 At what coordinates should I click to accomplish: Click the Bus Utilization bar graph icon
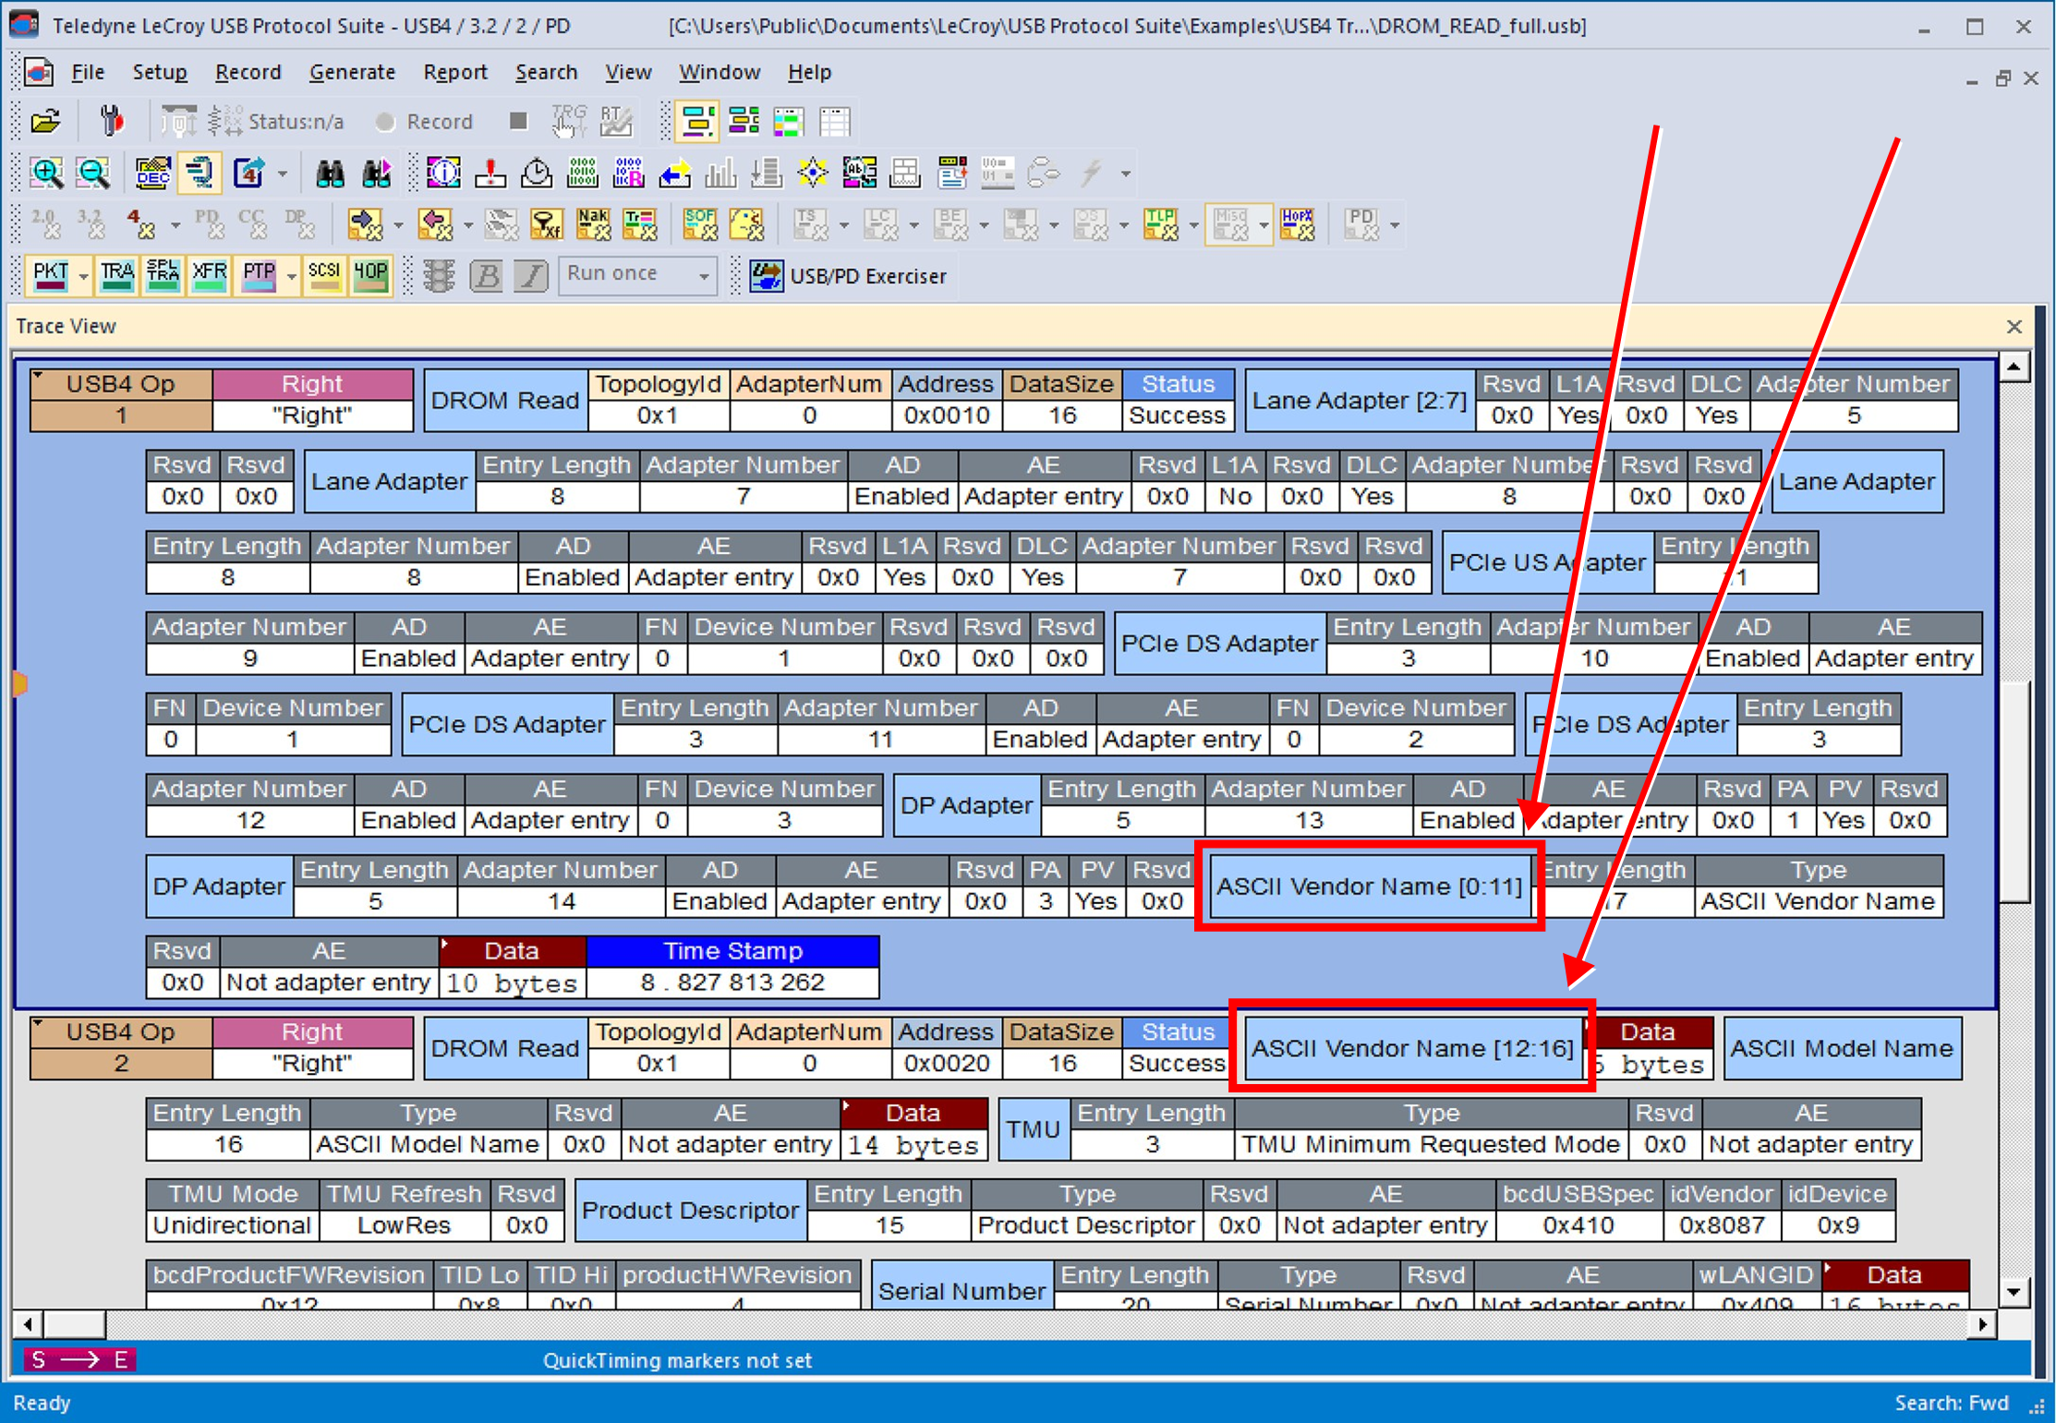[720, 173]
